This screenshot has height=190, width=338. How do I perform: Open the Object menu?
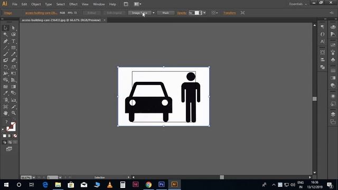pos(36,4)
